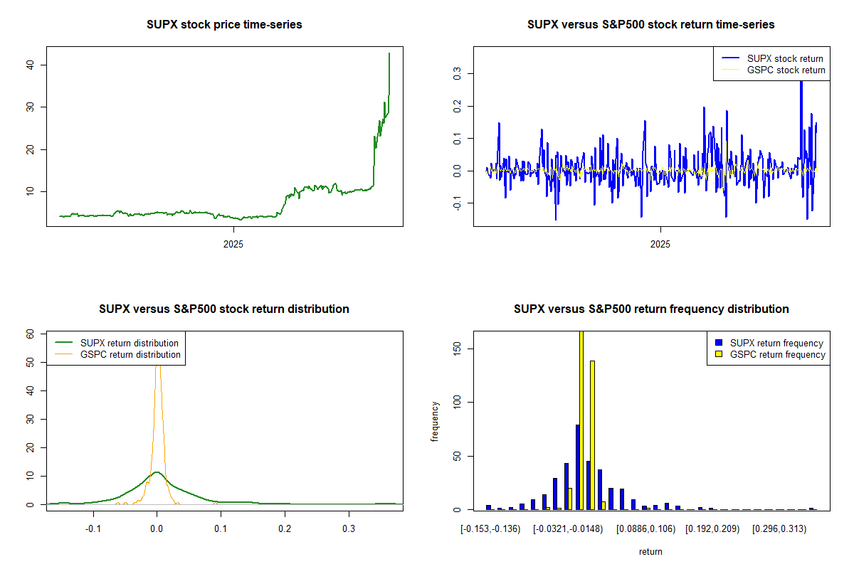This screenshot has width=854, height=569.
Task: Click the 'SUPX versus S&P500 stock return distribution' title
Action: 224,309
